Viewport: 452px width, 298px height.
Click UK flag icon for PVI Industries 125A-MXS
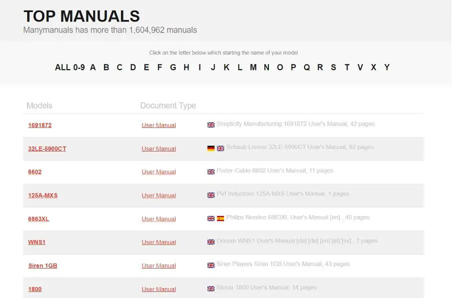(211, 195)
